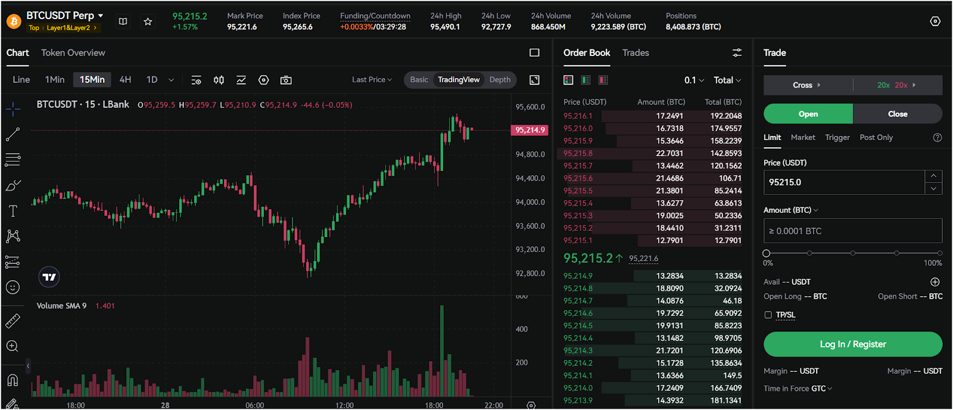Screen dimensions: 953x410
Task: Open Time in Force GTC dropdown
Action: 822,389
